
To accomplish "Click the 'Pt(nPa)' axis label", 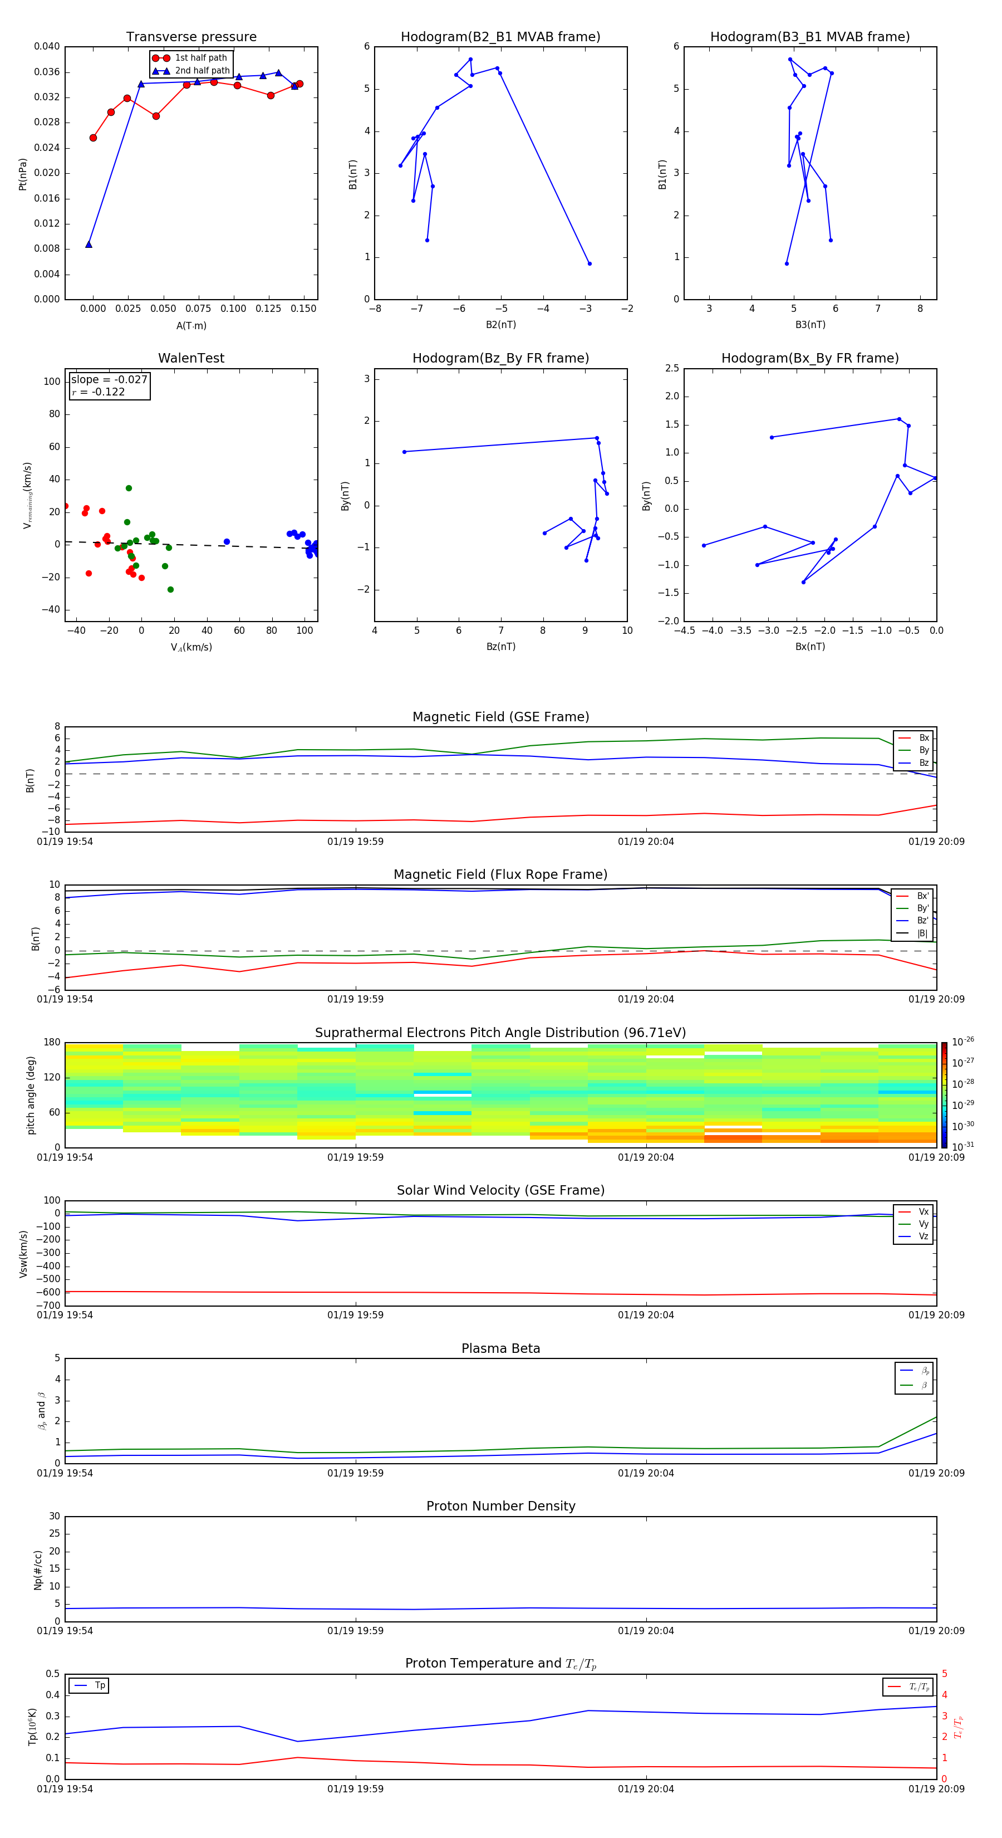I will (x=23, y=174).
